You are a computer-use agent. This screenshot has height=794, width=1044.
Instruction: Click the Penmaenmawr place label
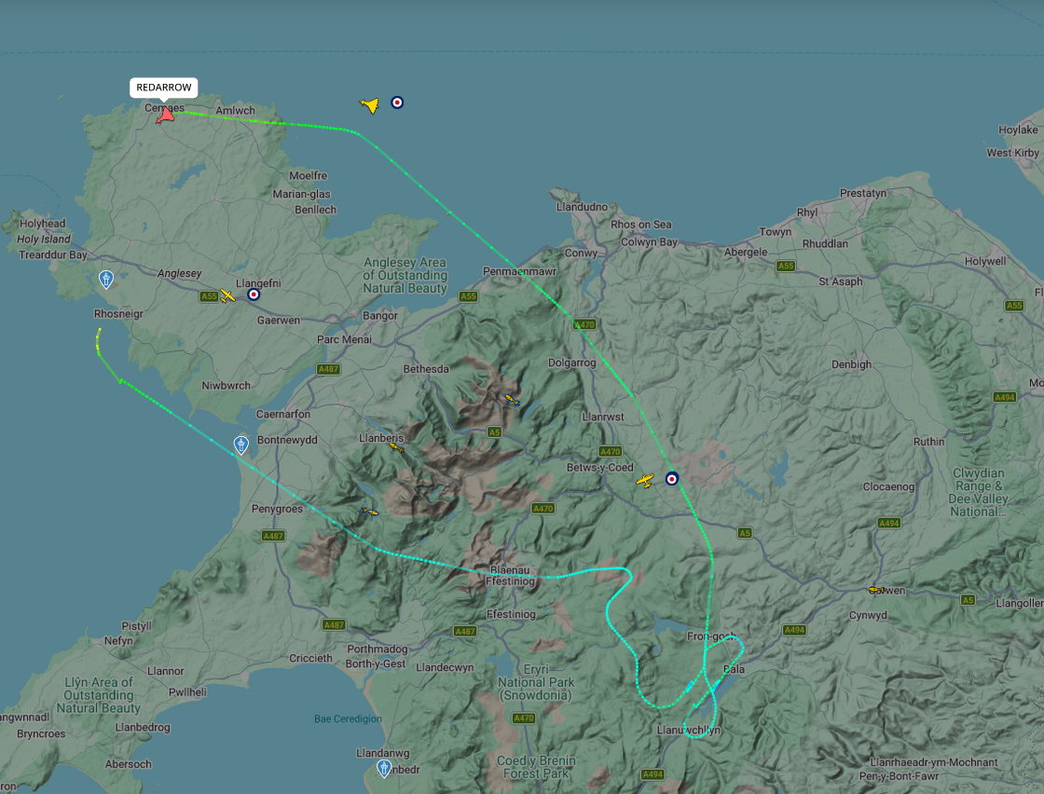pos(519,271)
